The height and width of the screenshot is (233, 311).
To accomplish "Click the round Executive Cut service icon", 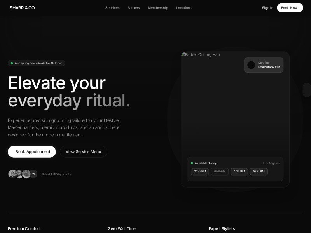I will tap(251, 65).
